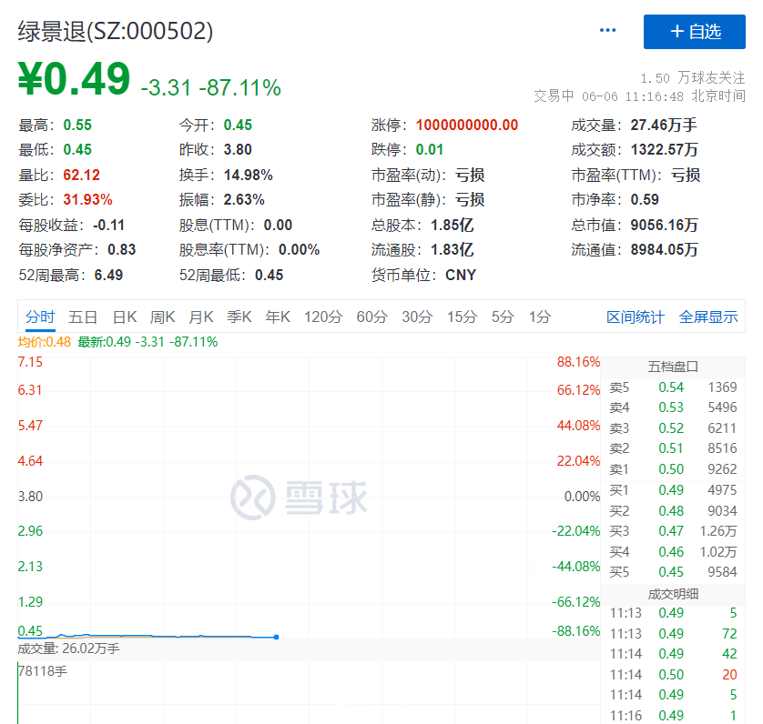Screen dimensions: 763x724
Task: Click the 卖3 order row at 0.52
Action: (673, 428)
